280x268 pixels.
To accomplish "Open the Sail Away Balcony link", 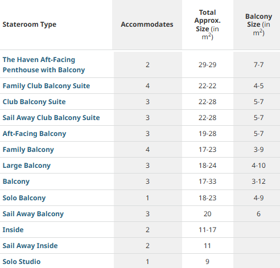I will (33, 214).
